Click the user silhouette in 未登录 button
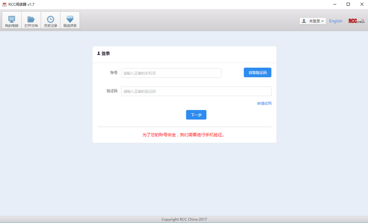Image resolution: width=368 pixels, height=223 pixels. pyautogui.click(x=304, y=21)
